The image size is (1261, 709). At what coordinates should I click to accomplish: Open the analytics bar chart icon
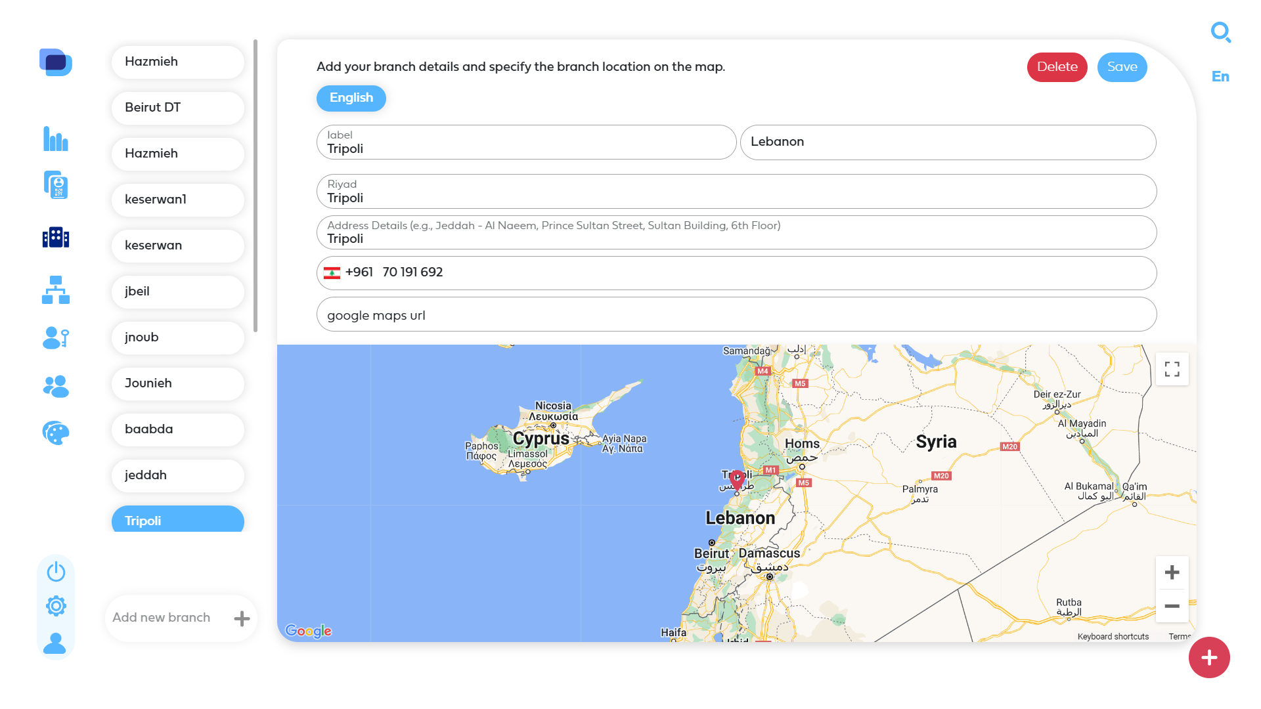pos(56,139)
